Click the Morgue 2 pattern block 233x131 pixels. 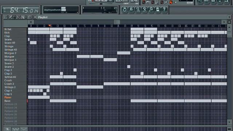pos(124,53)
